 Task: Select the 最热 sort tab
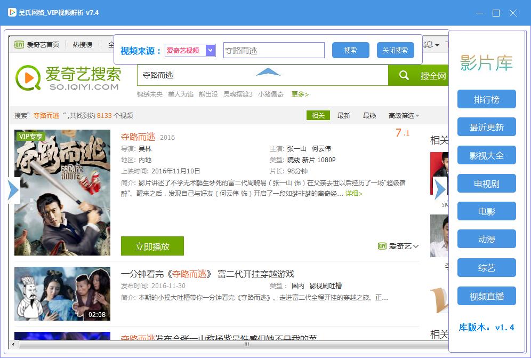[369, 116]
